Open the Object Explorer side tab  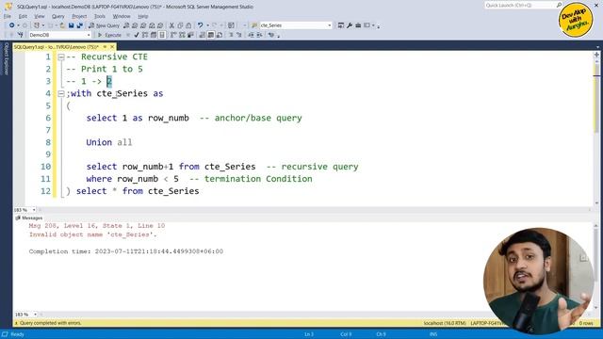pyautogui.click(x=6, y=58)
